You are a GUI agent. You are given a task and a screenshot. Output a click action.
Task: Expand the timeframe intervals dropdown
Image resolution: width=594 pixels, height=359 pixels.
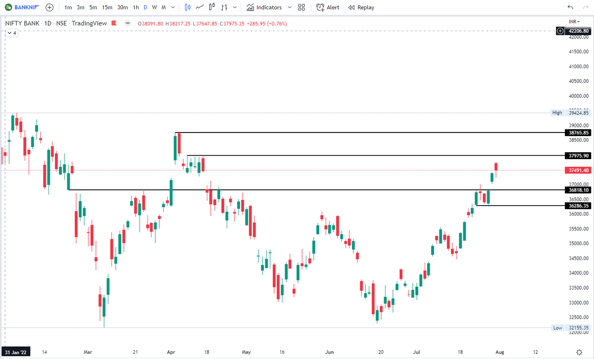point(173,7)
